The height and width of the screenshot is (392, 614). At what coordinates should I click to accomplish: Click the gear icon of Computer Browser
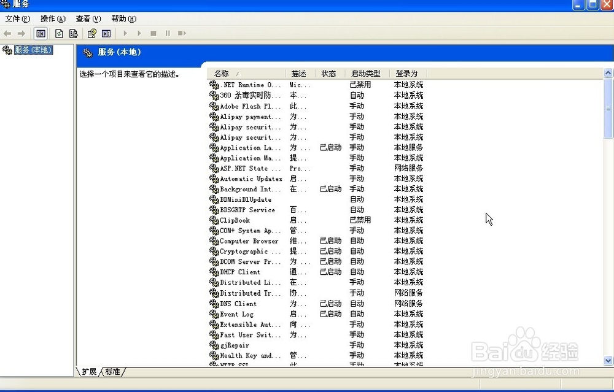click(214, 240)
